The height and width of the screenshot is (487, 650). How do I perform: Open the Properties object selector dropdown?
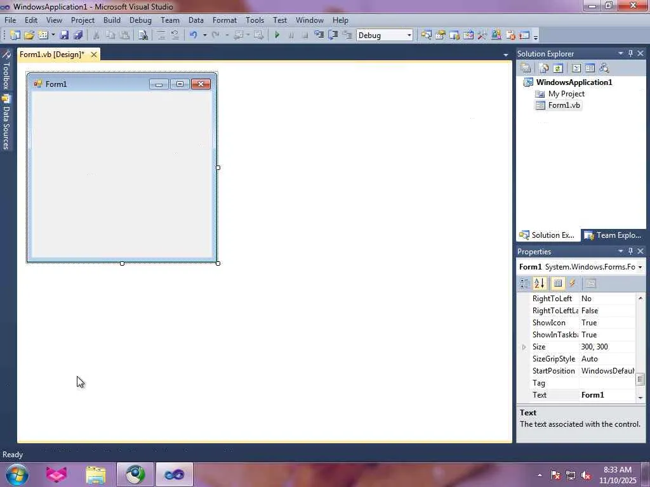coord(640,267)
